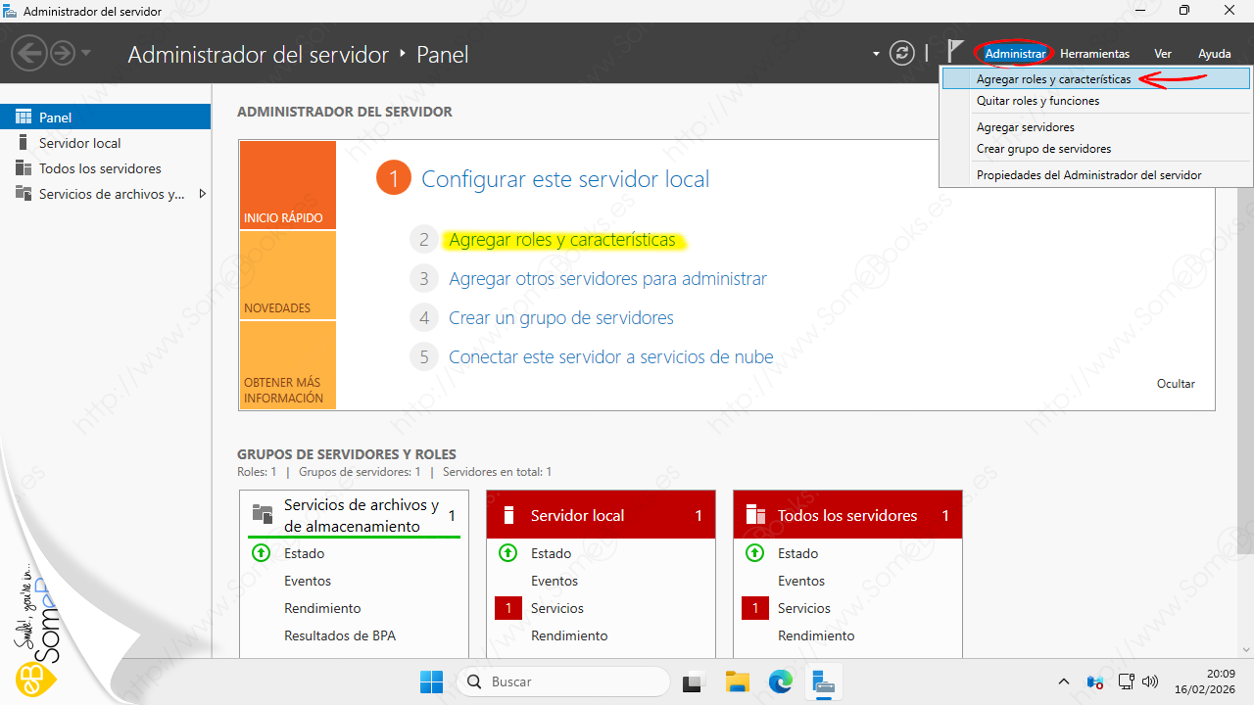1254x705 pixels.
Task: Select Agregar roles y características menu item
Action: click(1053, 79)
